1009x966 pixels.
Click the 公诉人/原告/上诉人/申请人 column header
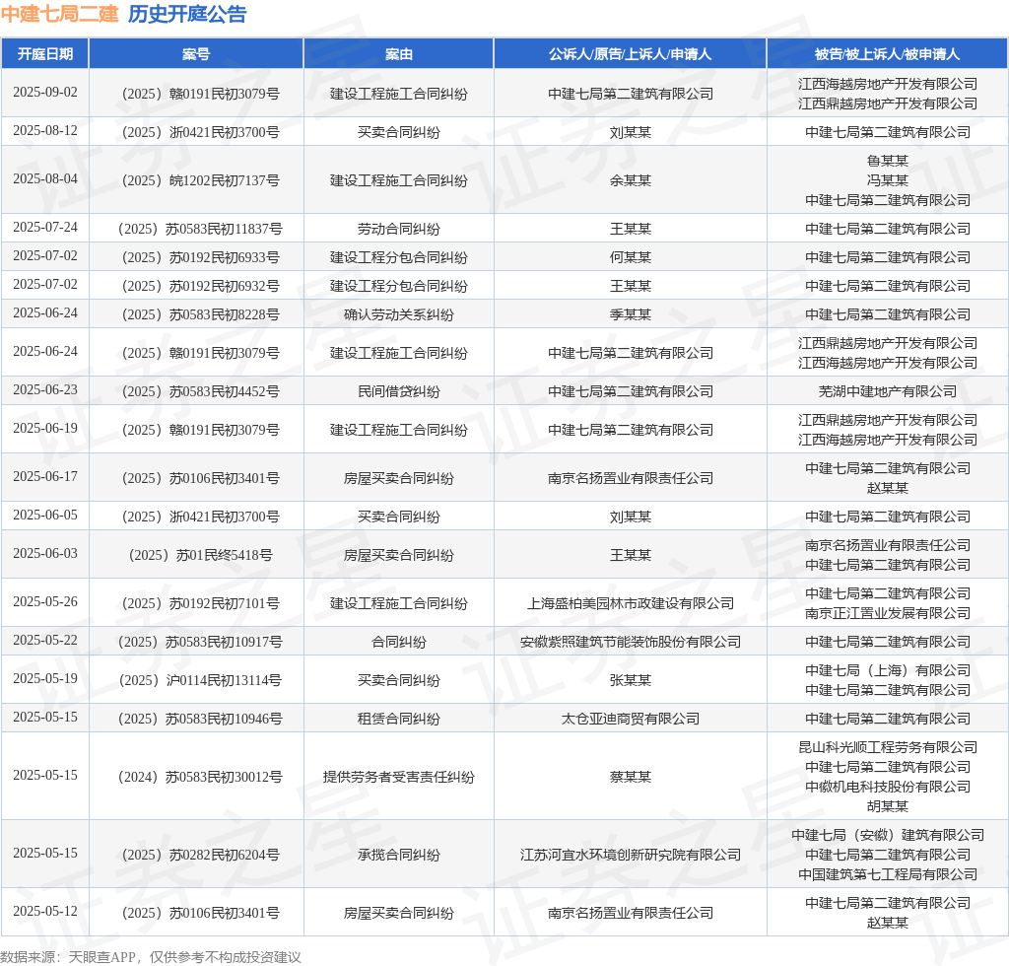pyautogui.click(x=630, y=54)
